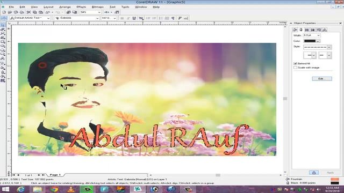Select the Shape tool in the toolbox

pos(3,29)
